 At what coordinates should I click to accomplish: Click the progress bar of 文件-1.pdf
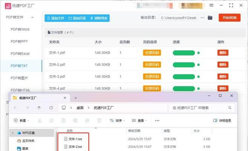(184, 53)
